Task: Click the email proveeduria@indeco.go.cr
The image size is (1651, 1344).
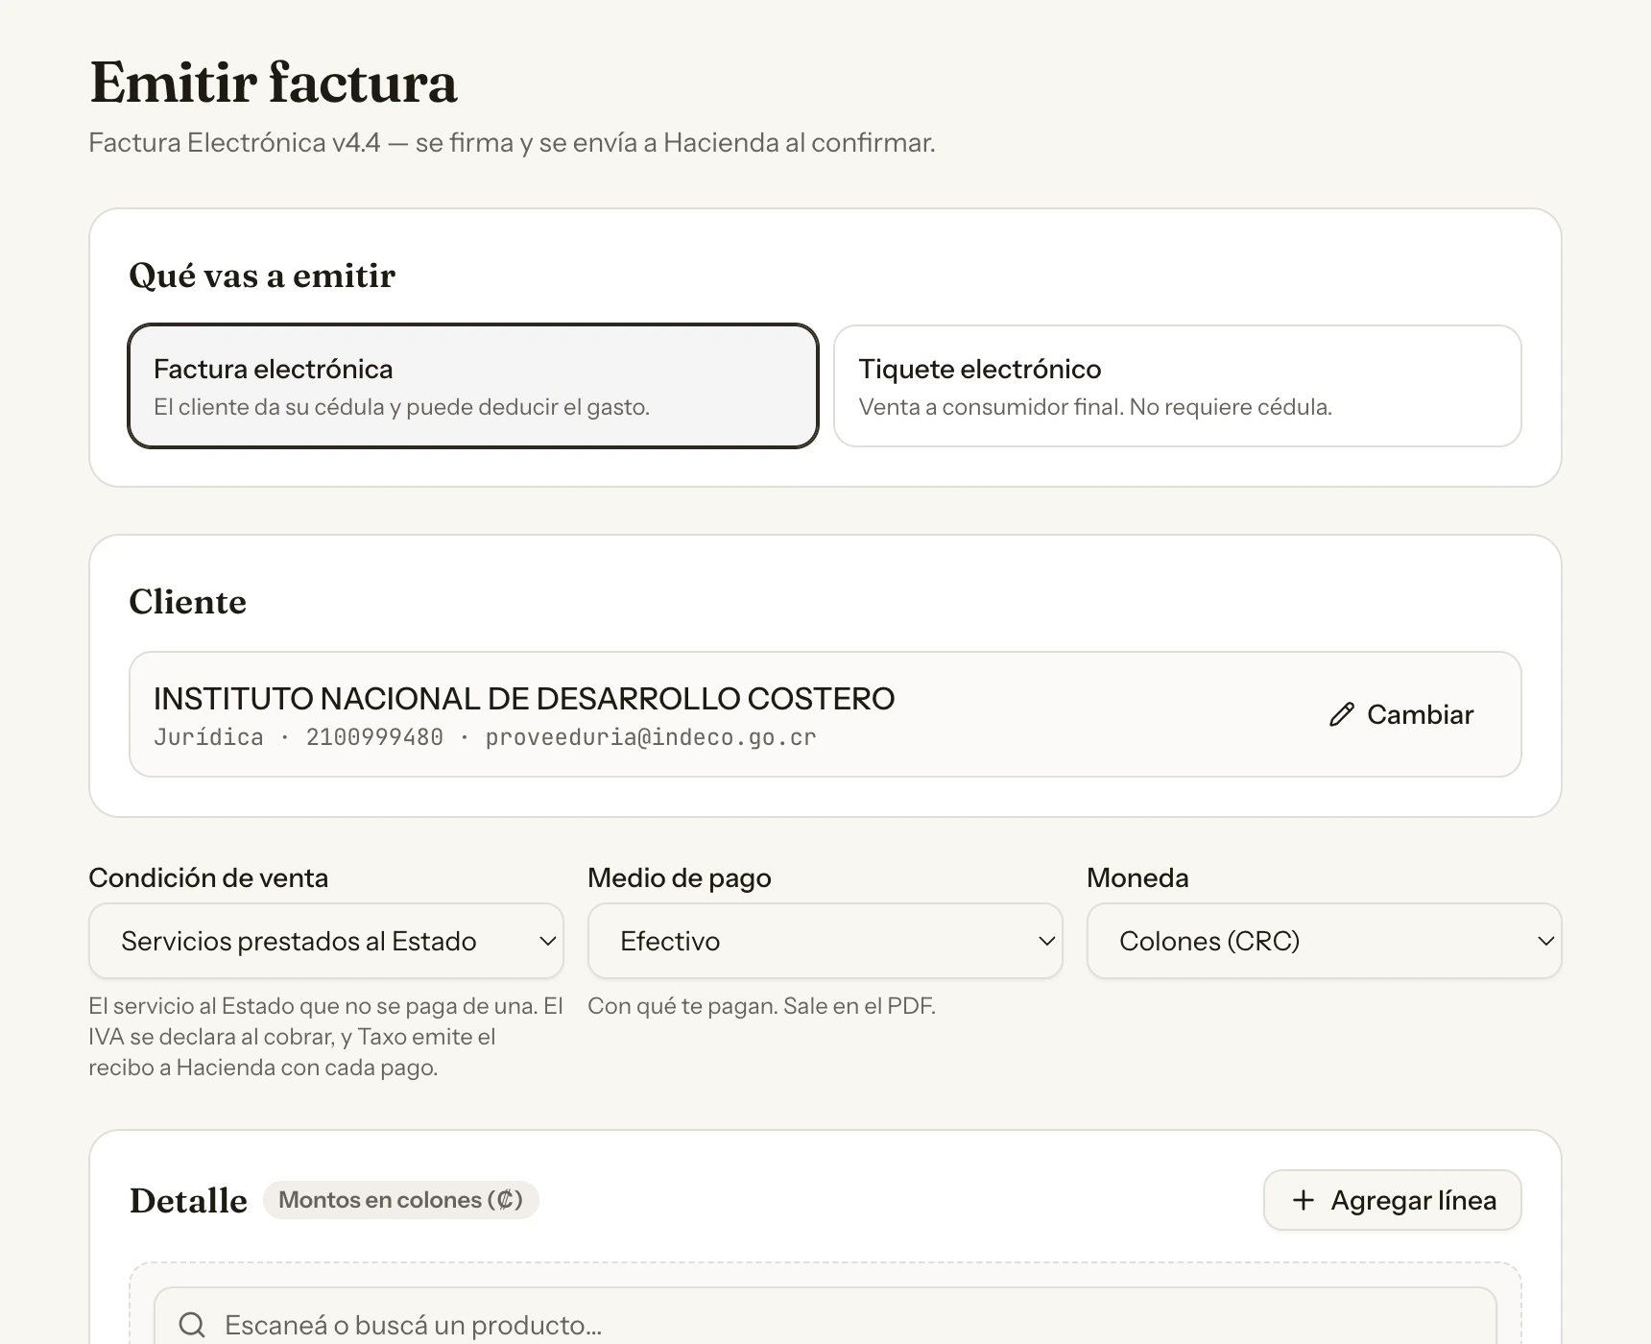Action: tap(651, 737)
